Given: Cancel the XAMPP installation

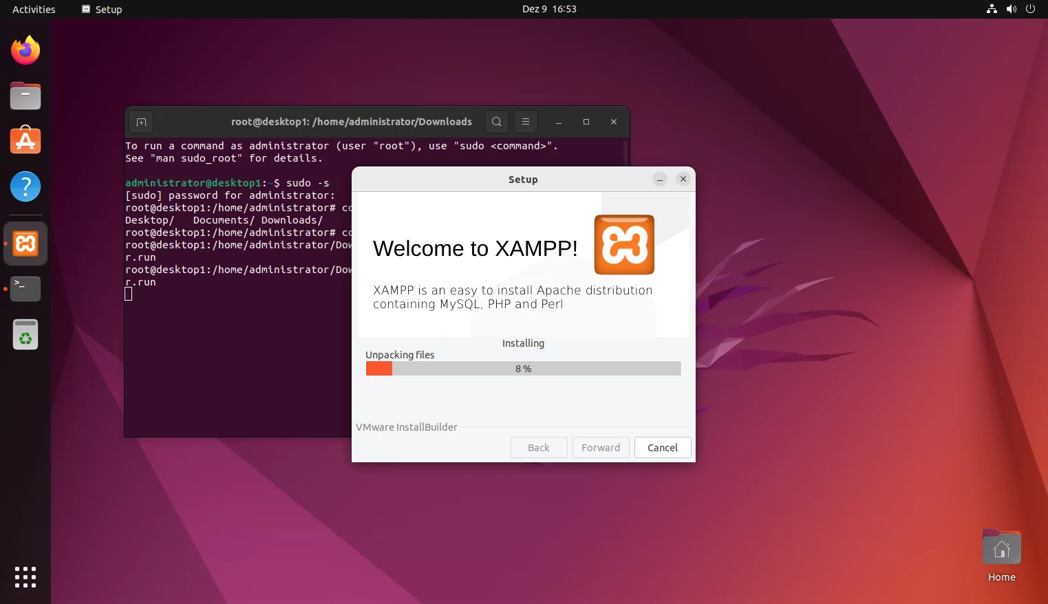Looking at the screenshot, I should pyautogui.click(x=663, y=447).
